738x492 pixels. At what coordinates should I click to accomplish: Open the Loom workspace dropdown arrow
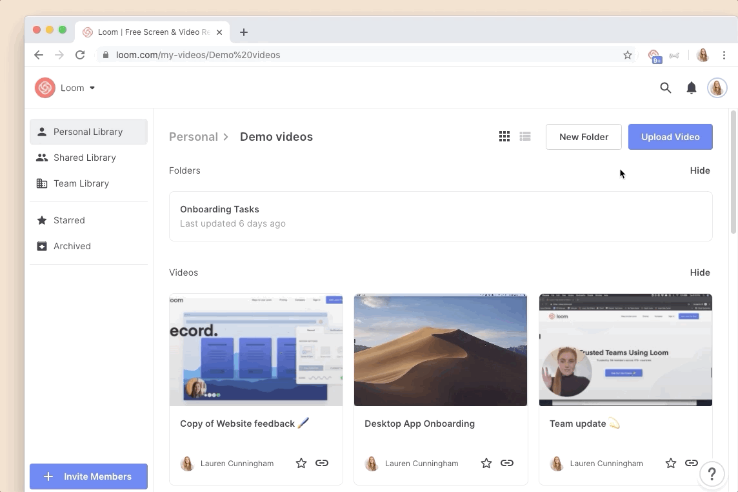pyautogui.click(x=92, y=88)
